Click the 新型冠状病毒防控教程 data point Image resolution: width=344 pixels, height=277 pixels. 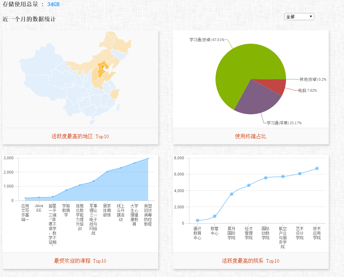(148, 158)
